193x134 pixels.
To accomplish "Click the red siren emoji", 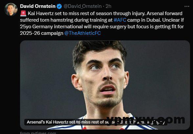I will pos(23,13).
